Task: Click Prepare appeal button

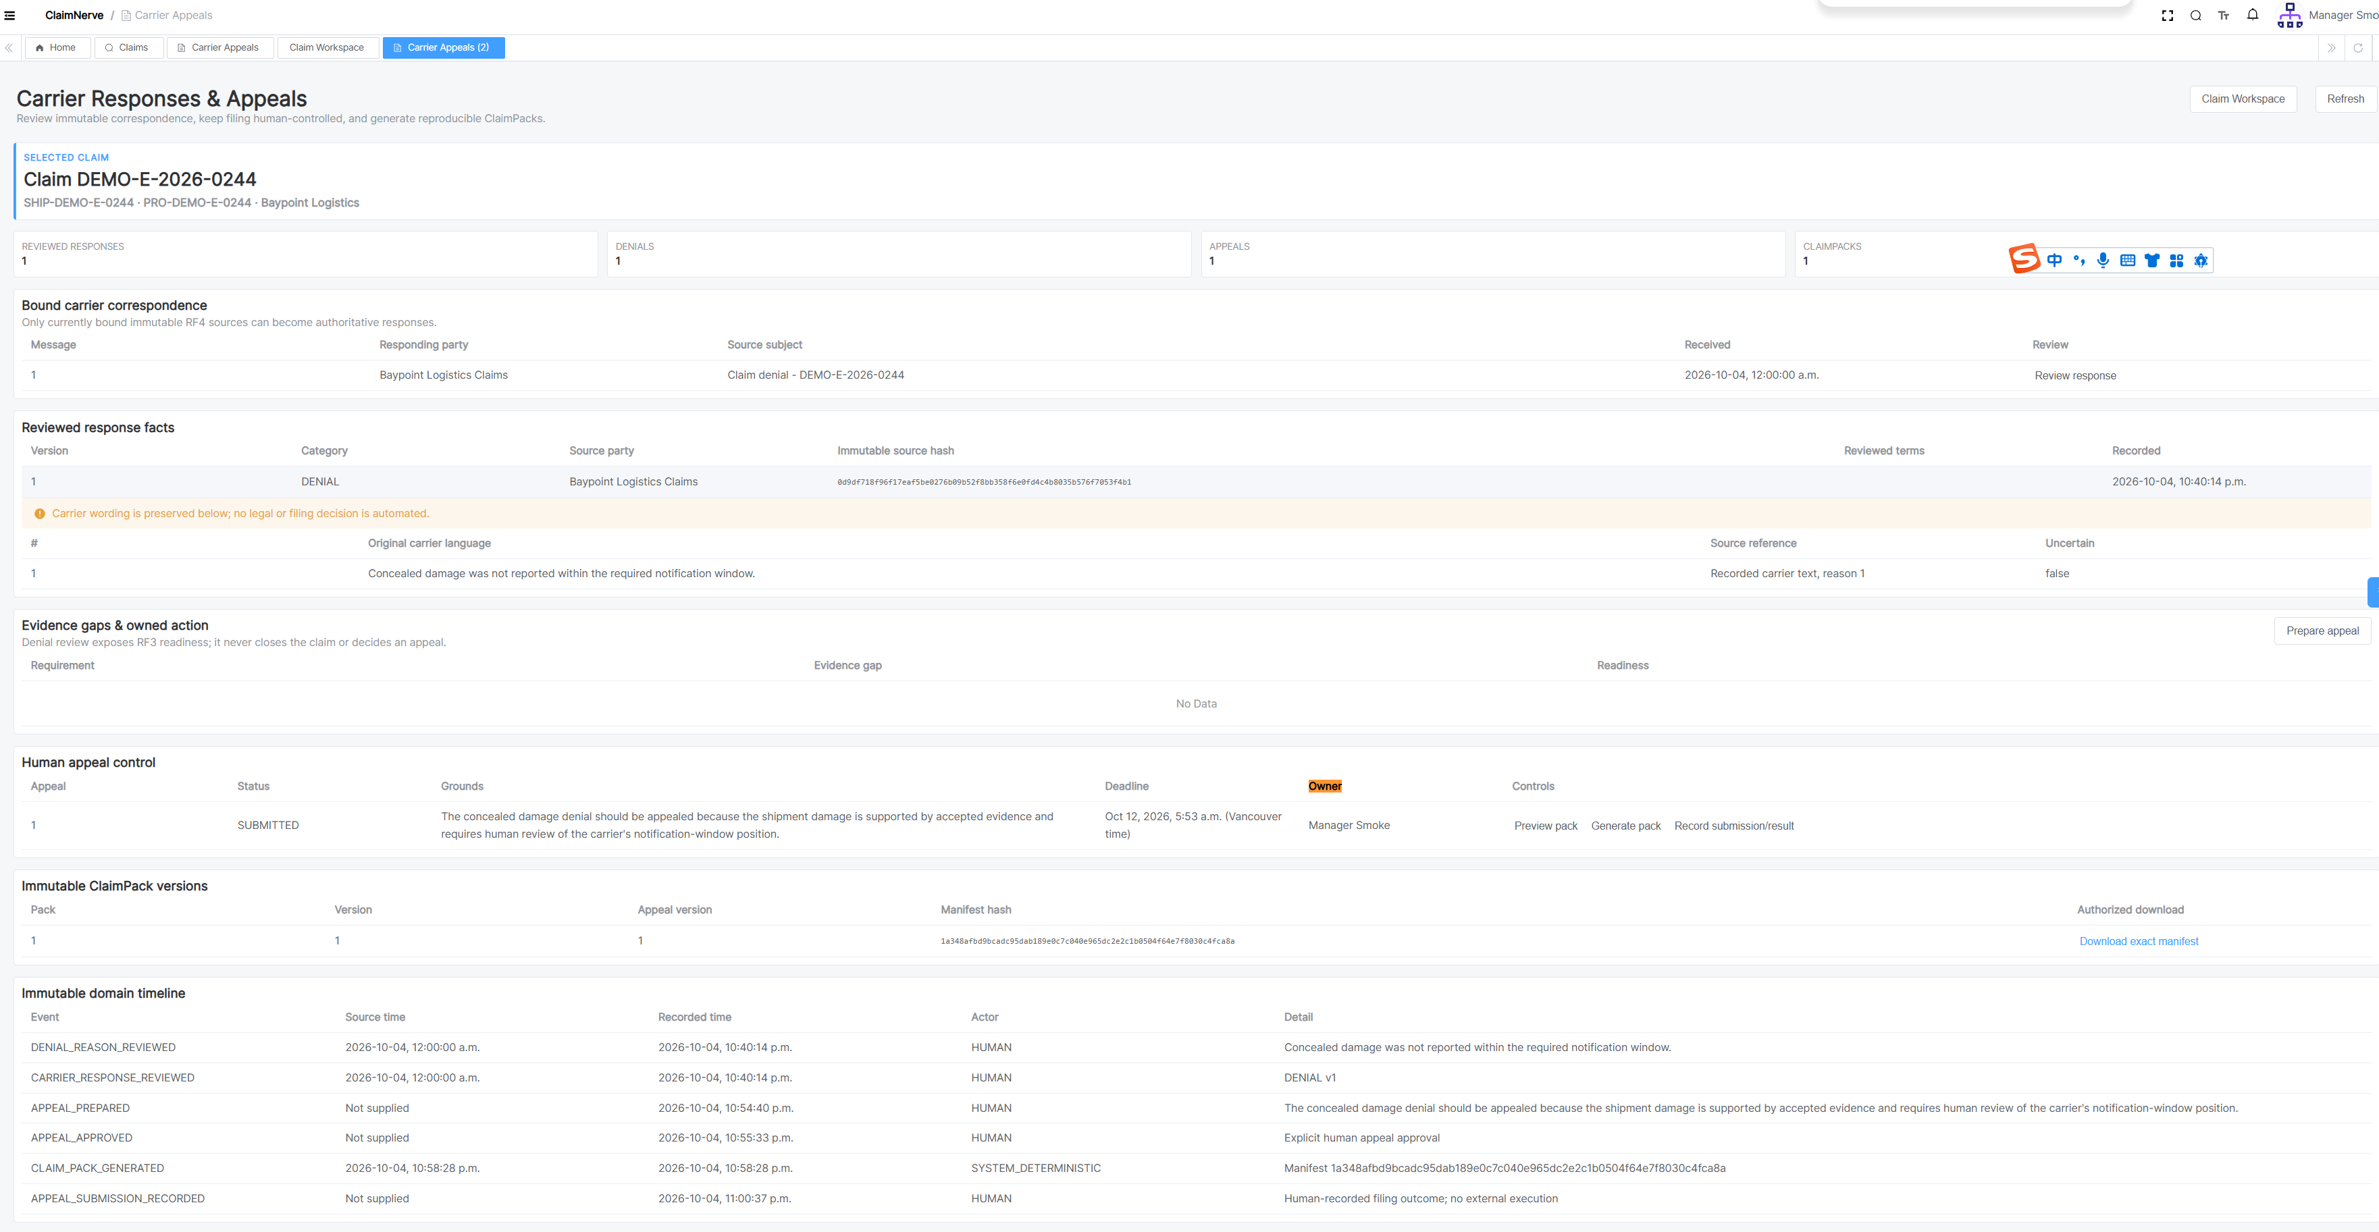Action: click(x=2322, y=631)
